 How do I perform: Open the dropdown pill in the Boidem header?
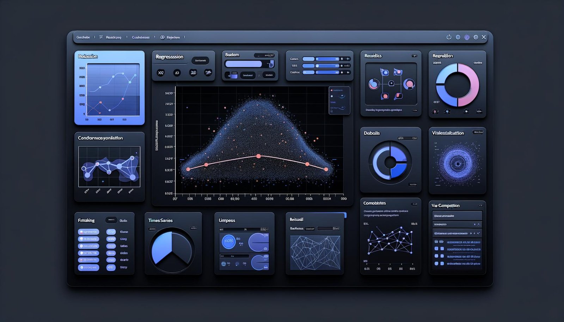click(x=264, y=55)
